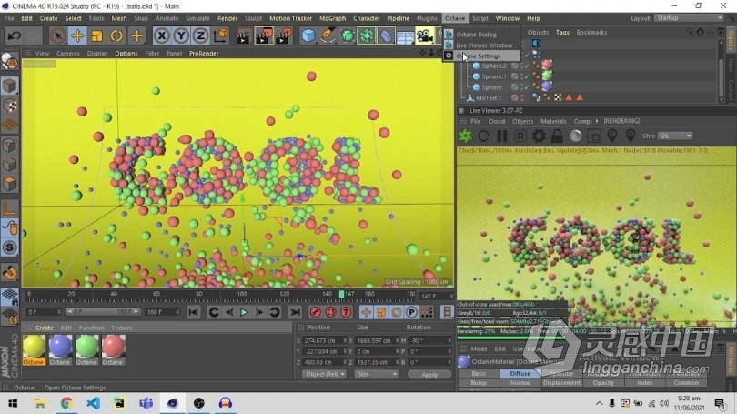
Task: Toggle Sphere enabled checkmark
Action: pyautogui.click(x=528, y=87)
